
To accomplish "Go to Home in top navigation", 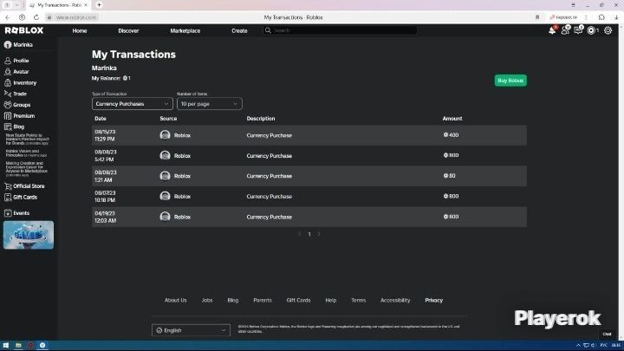I will pos(80,30).
